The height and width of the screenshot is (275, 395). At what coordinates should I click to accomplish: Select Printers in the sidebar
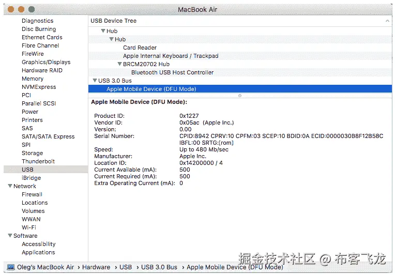coord(32,120)
